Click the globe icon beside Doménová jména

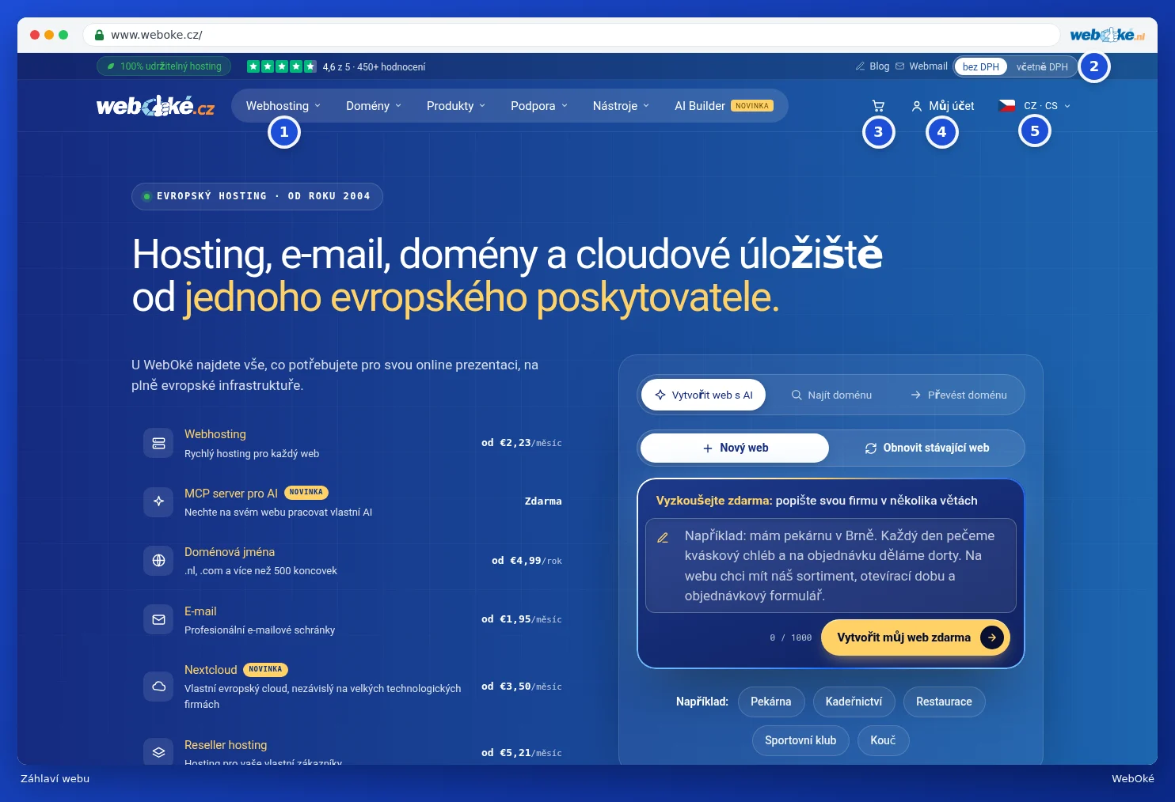(x=158, y=561)
